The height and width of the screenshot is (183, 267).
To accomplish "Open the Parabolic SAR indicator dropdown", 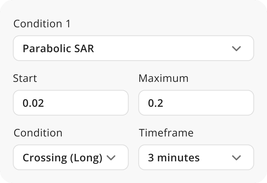I will (133, 48).
